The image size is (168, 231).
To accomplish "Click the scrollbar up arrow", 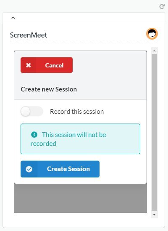I will (x=154, y=51).
